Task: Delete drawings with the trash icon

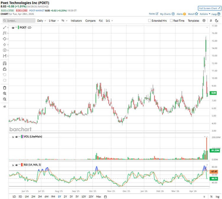Action: pyautogui.click(x=4, y=88)
